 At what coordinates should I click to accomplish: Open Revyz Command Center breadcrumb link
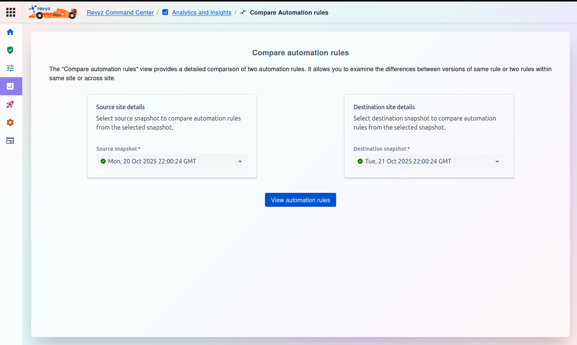pyautogui.click(x=120, y=12)
